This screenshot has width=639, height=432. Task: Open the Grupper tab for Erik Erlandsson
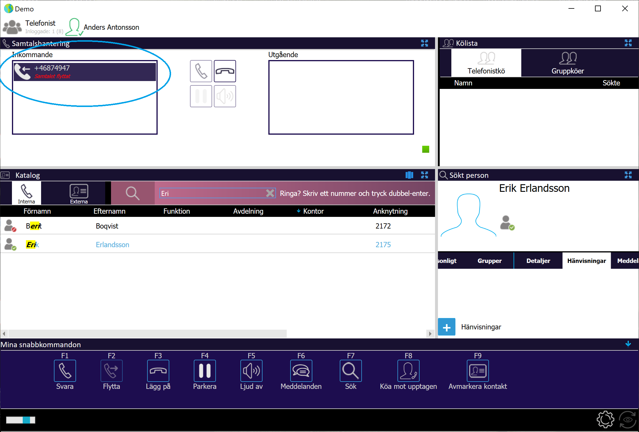490,261
